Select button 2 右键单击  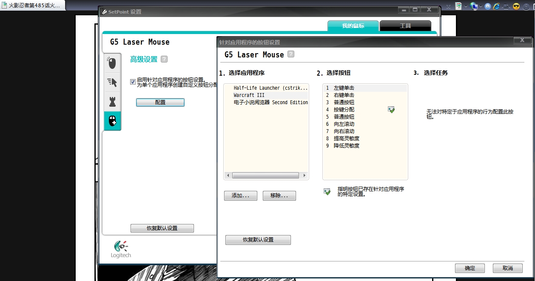pyautogui.click(x=365, y=95)
